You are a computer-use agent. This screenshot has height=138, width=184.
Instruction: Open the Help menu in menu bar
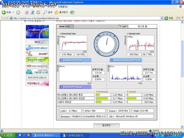63,7
